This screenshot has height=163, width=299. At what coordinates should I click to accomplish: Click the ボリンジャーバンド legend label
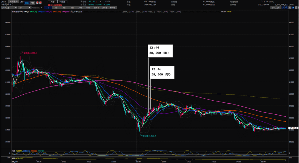coord(76,12)
